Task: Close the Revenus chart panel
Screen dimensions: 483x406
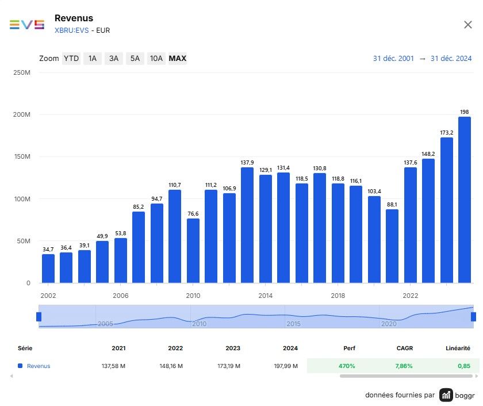Action: coord(467,25)
